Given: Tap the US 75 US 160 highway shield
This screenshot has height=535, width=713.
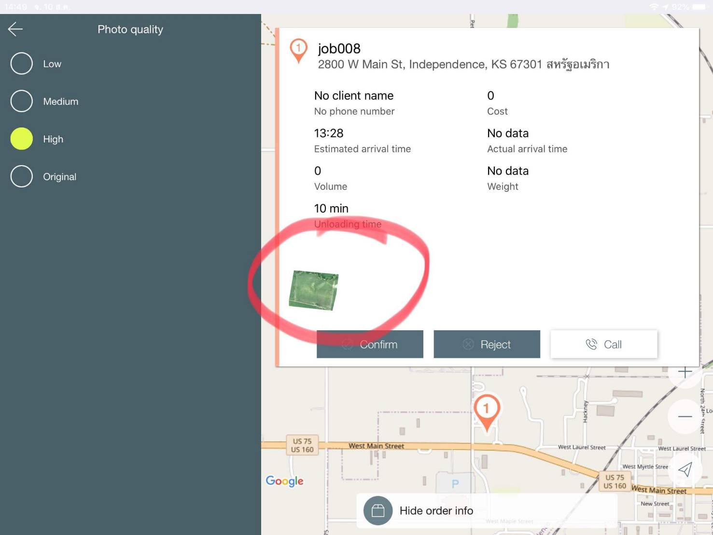Looking at the screenshot, I should pyautogui.click(x=302, y=445).
